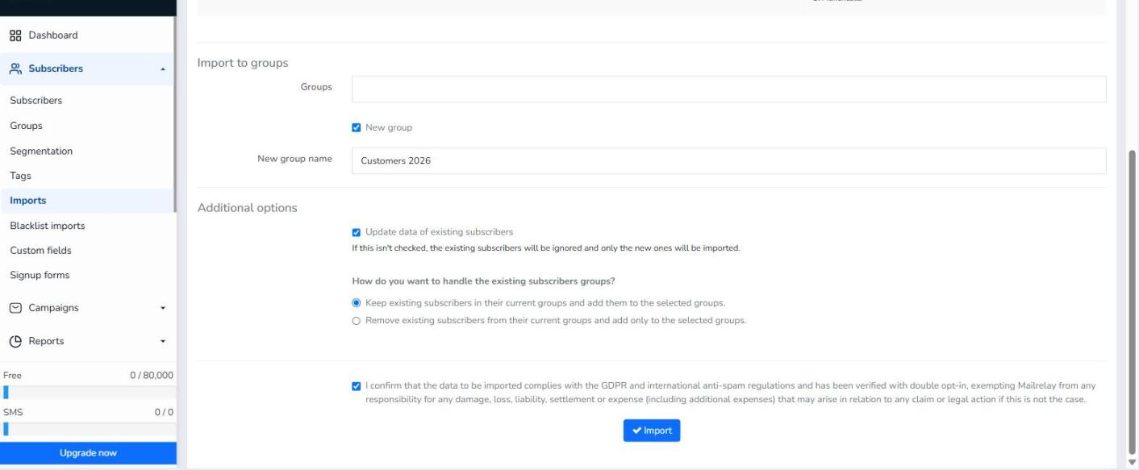Click the existing subscribers groups question text
1139x470 pixels.
click(x=484, y=281)
